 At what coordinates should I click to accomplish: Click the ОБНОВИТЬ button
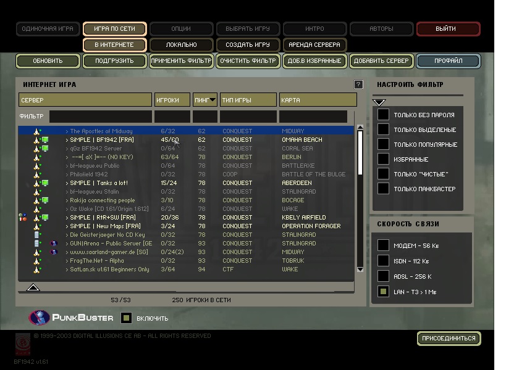point(48,61)
